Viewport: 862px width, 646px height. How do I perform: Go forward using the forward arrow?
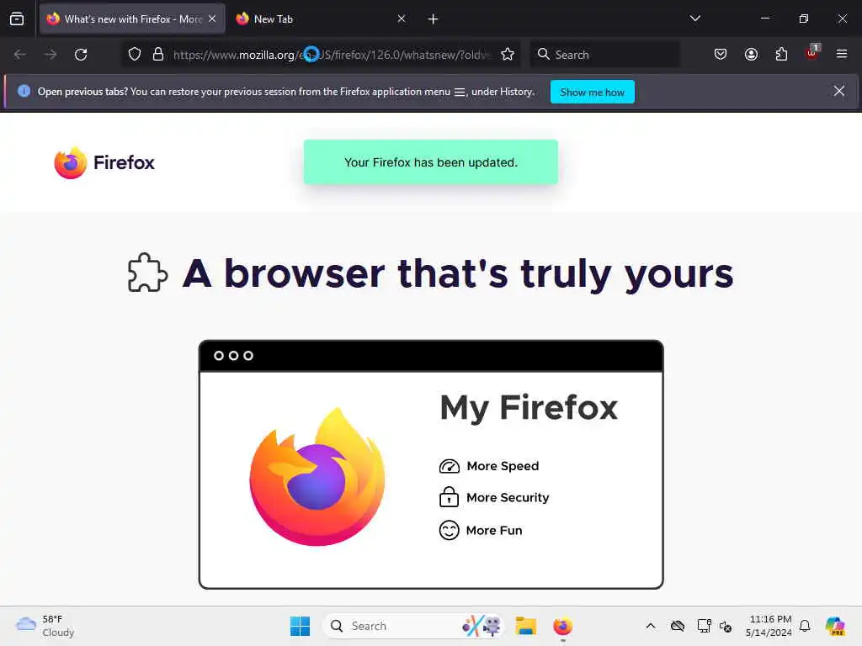pyautogui.click(x=51, y=55)
